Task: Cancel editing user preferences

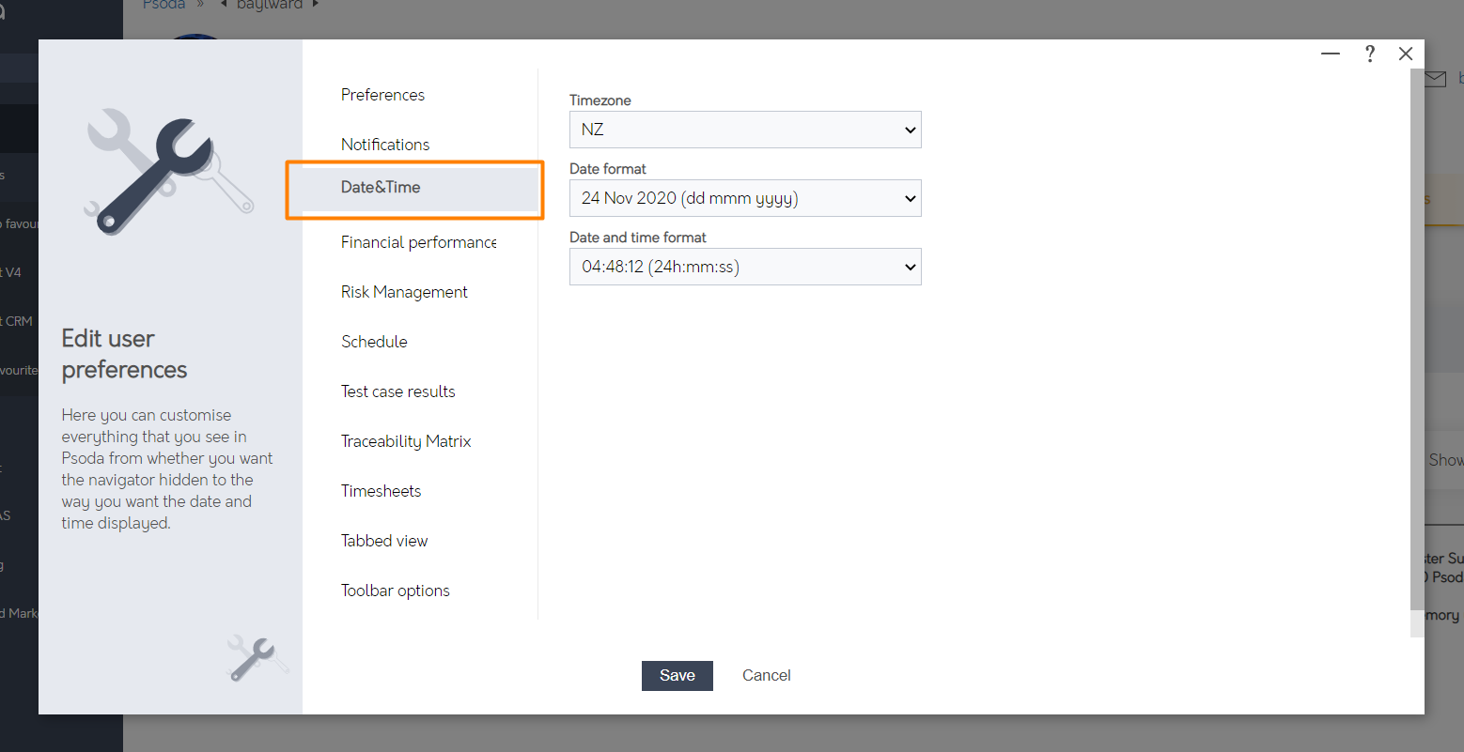Action: tap(766, 675)
